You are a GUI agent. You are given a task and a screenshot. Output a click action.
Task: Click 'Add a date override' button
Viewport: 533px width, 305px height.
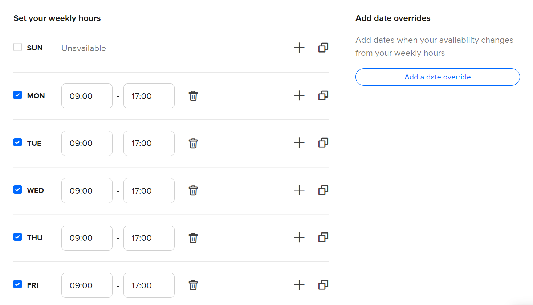pos(438,77)
